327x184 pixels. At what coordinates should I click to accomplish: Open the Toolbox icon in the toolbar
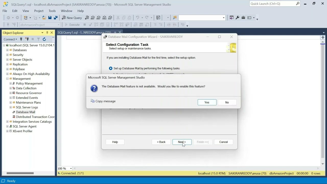(243, 18)
